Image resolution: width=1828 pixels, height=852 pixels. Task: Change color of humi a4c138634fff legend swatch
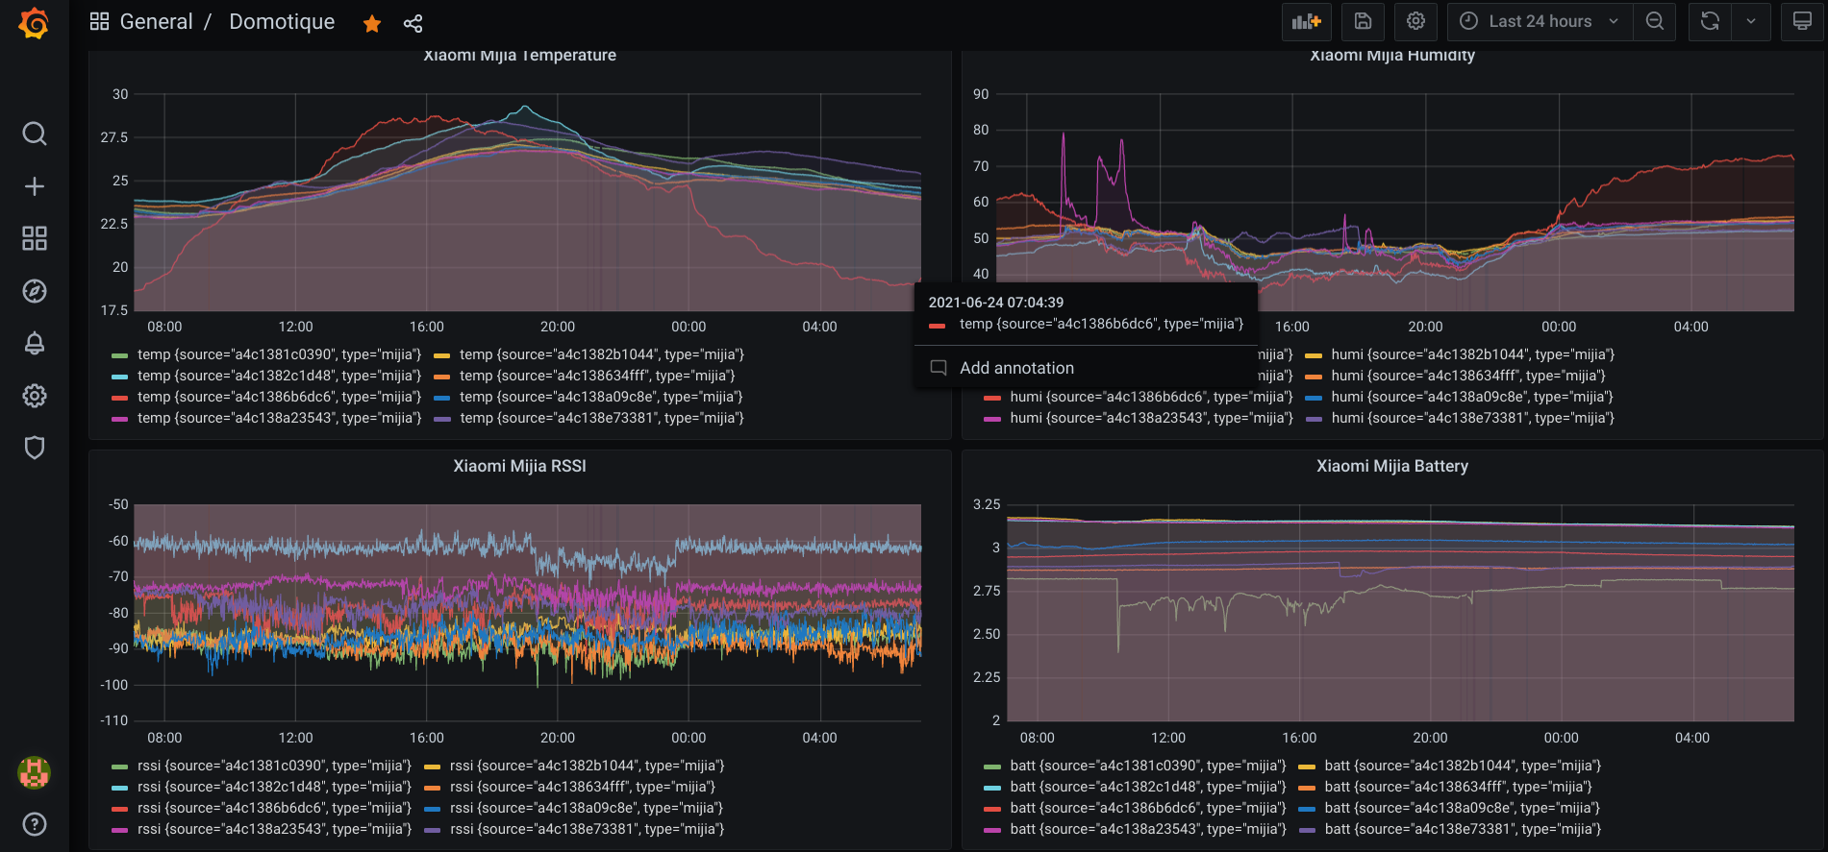tap(1314, 377)
